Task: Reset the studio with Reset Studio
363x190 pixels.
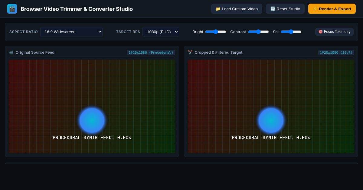Action: (285, 9)
